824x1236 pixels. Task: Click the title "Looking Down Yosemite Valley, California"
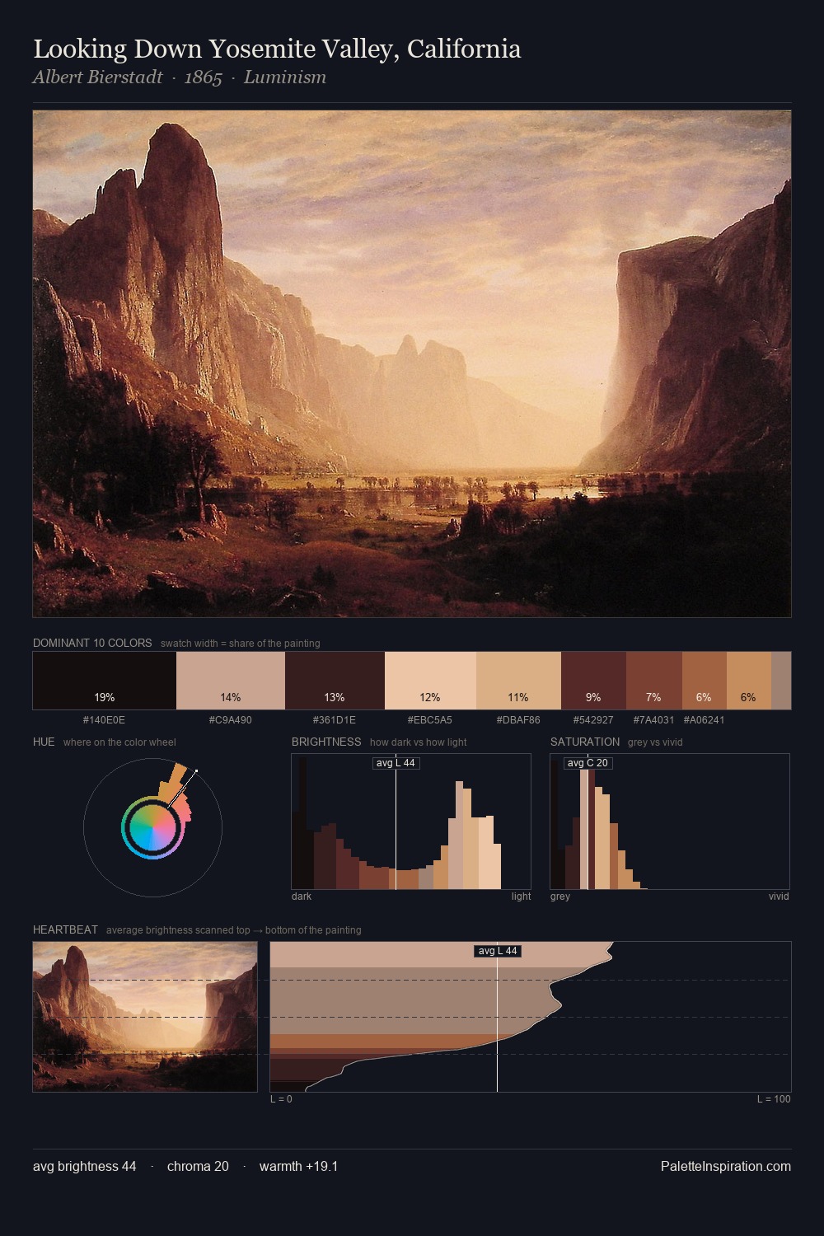click(x=277, y=49)
